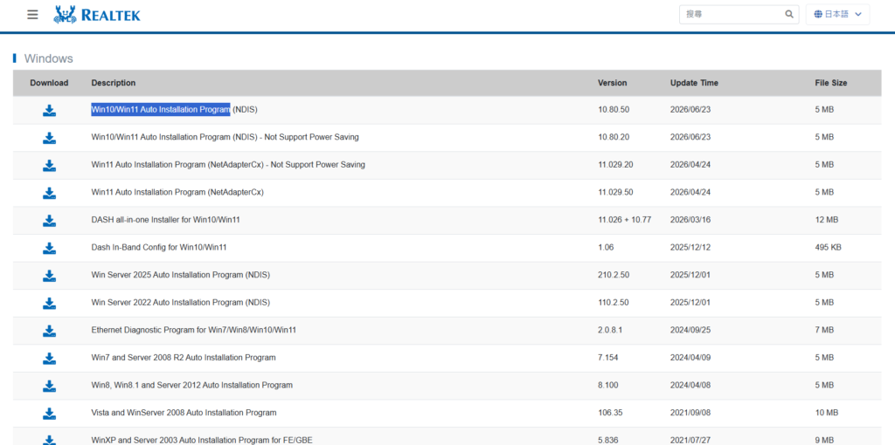
Task: Download DASH all-in-one Installer
Action: [x=50, y=221]
